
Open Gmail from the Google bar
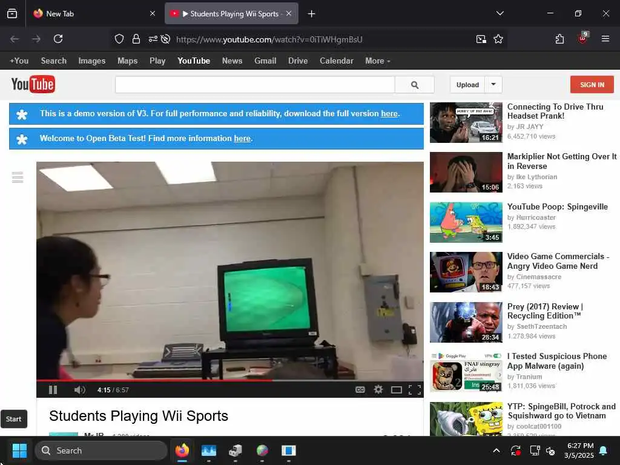click(x=265, y=61)
